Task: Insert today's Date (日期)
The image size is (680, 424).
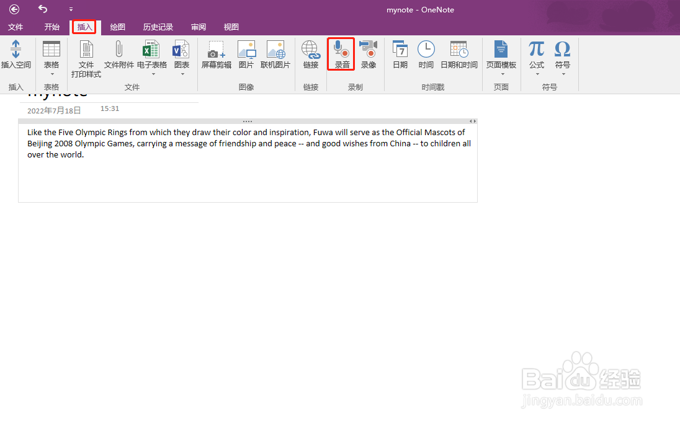Action: (400, 54)
